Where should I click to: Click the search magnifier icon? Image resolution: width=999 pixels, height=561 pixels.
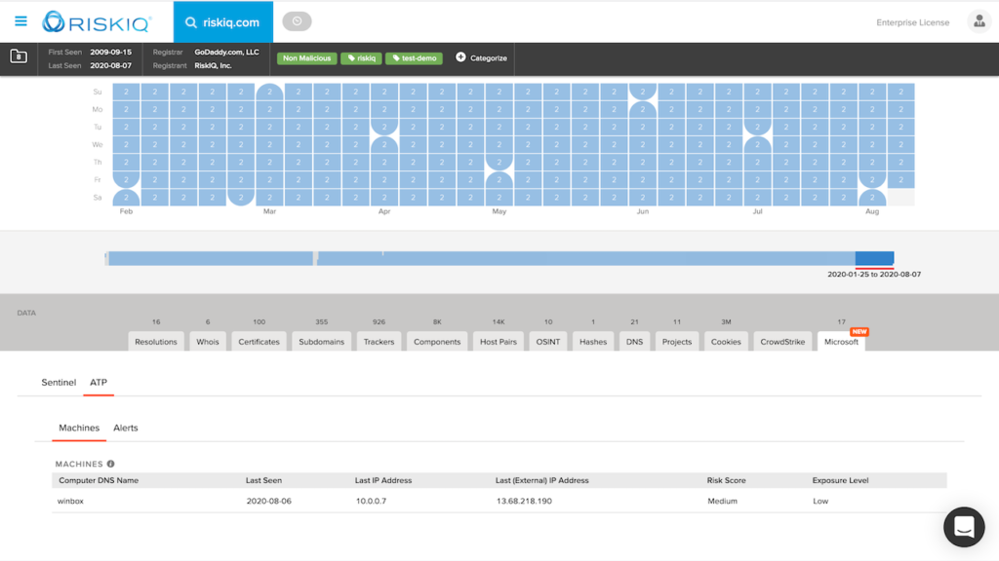pyautogui.click(x=190, y=22)
